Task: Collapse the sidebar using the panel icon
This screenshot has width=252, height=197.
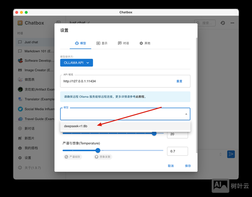Action: pos(58,23)
